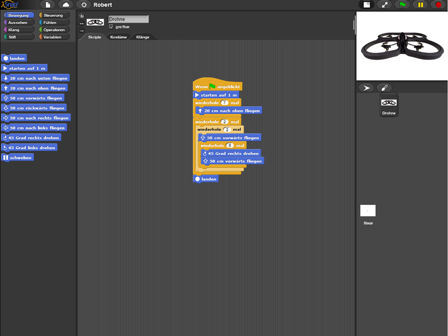Click the Drohne sprite name field
The height and width of the screenshot is (336, 448).
point(128,19)
